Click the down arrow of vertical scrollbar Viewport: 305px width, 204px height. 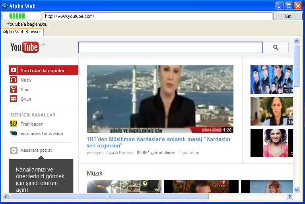coord(296,190)
